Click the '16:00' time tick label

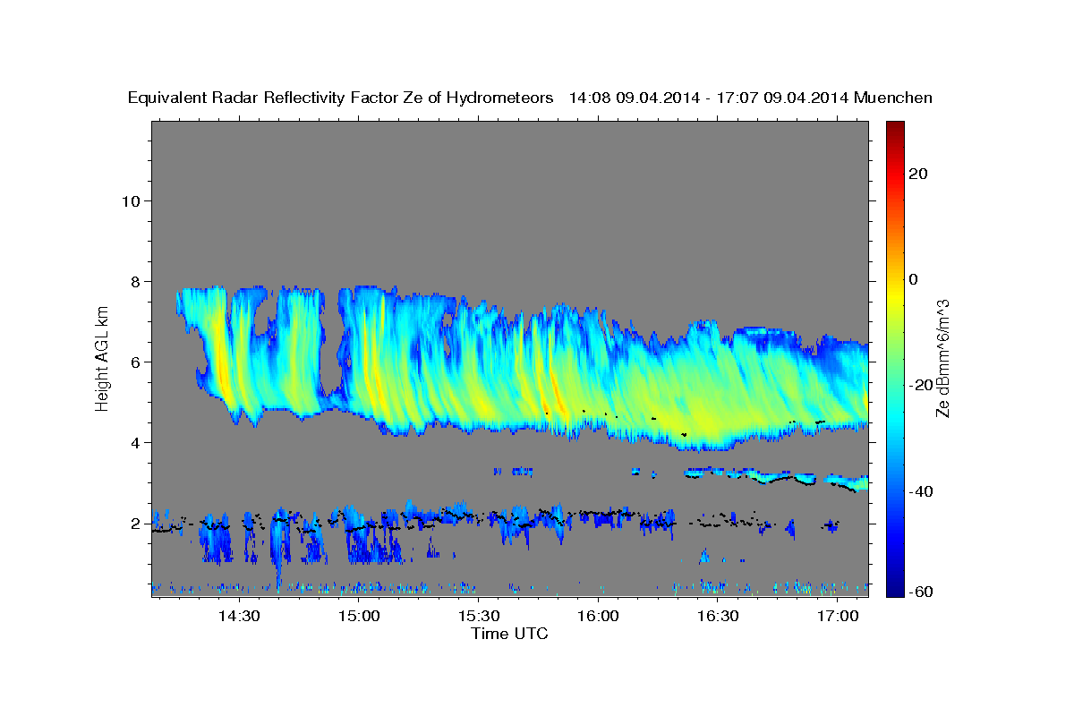coord(598,617)
